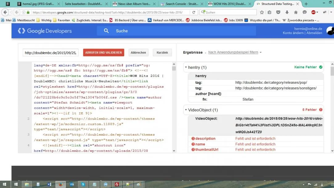Screen dimensions: 334x188
Task: Click the error icon next to description
Action: point(193,139)
